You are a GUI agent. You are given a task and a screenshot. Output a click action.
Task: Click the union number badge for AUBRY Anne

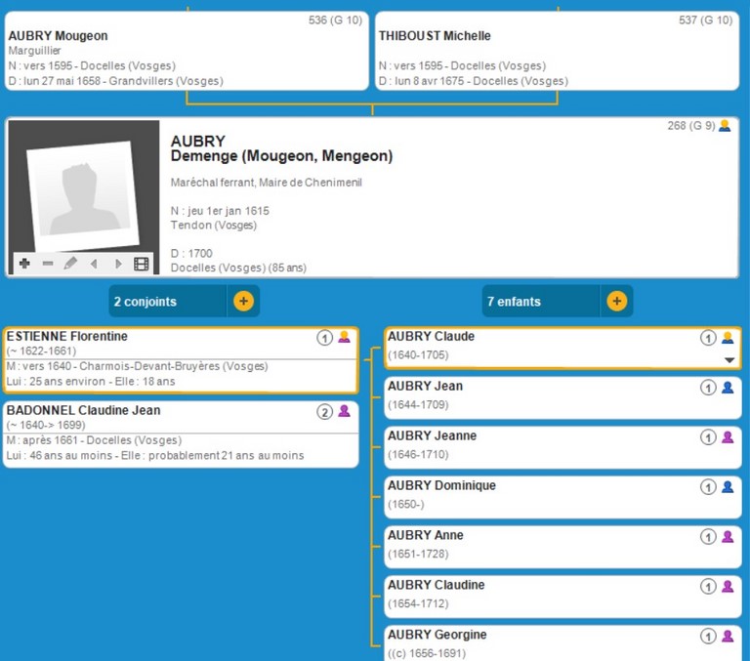pos(708,537)
